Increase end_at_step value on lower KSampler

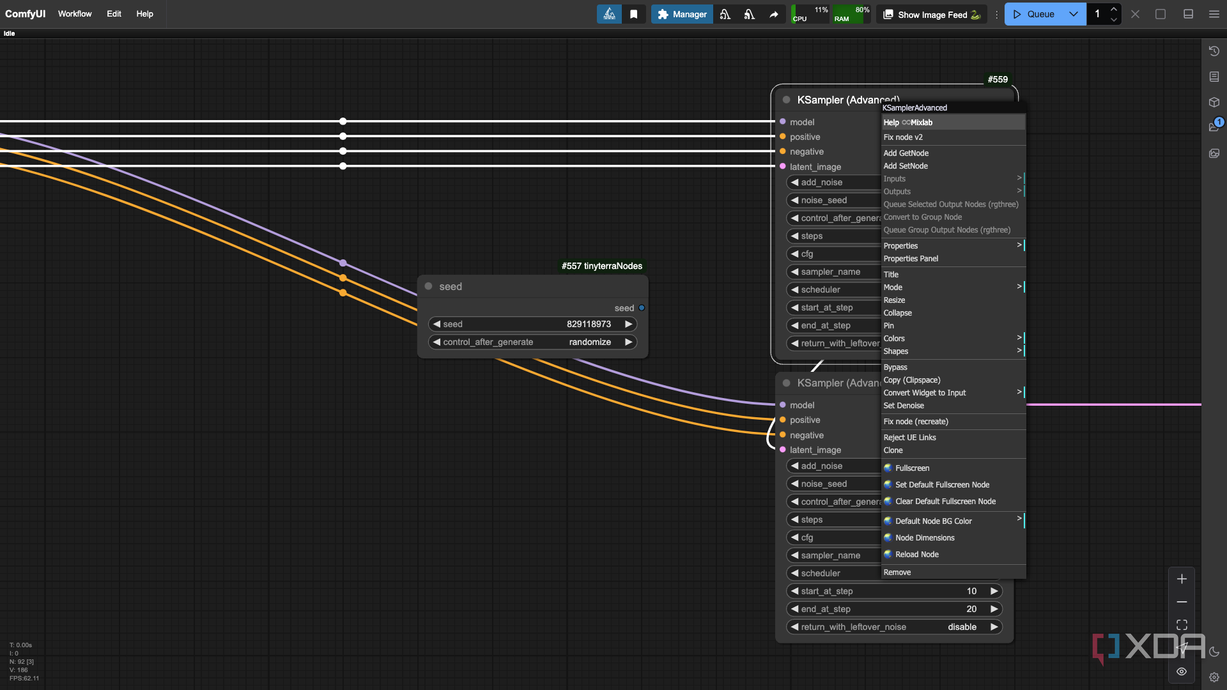[994, 609]
